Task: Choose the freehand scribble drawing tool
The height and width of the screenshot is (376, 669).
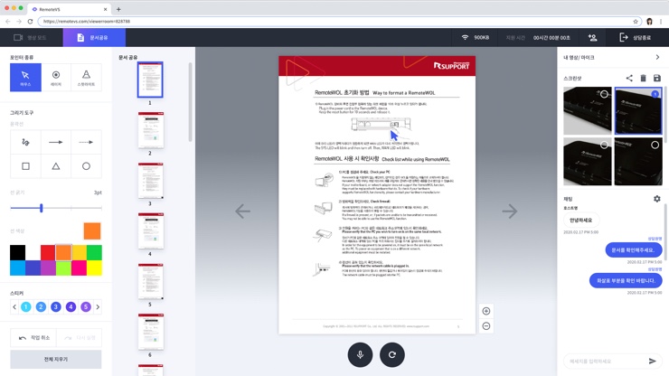Action: 25,142
